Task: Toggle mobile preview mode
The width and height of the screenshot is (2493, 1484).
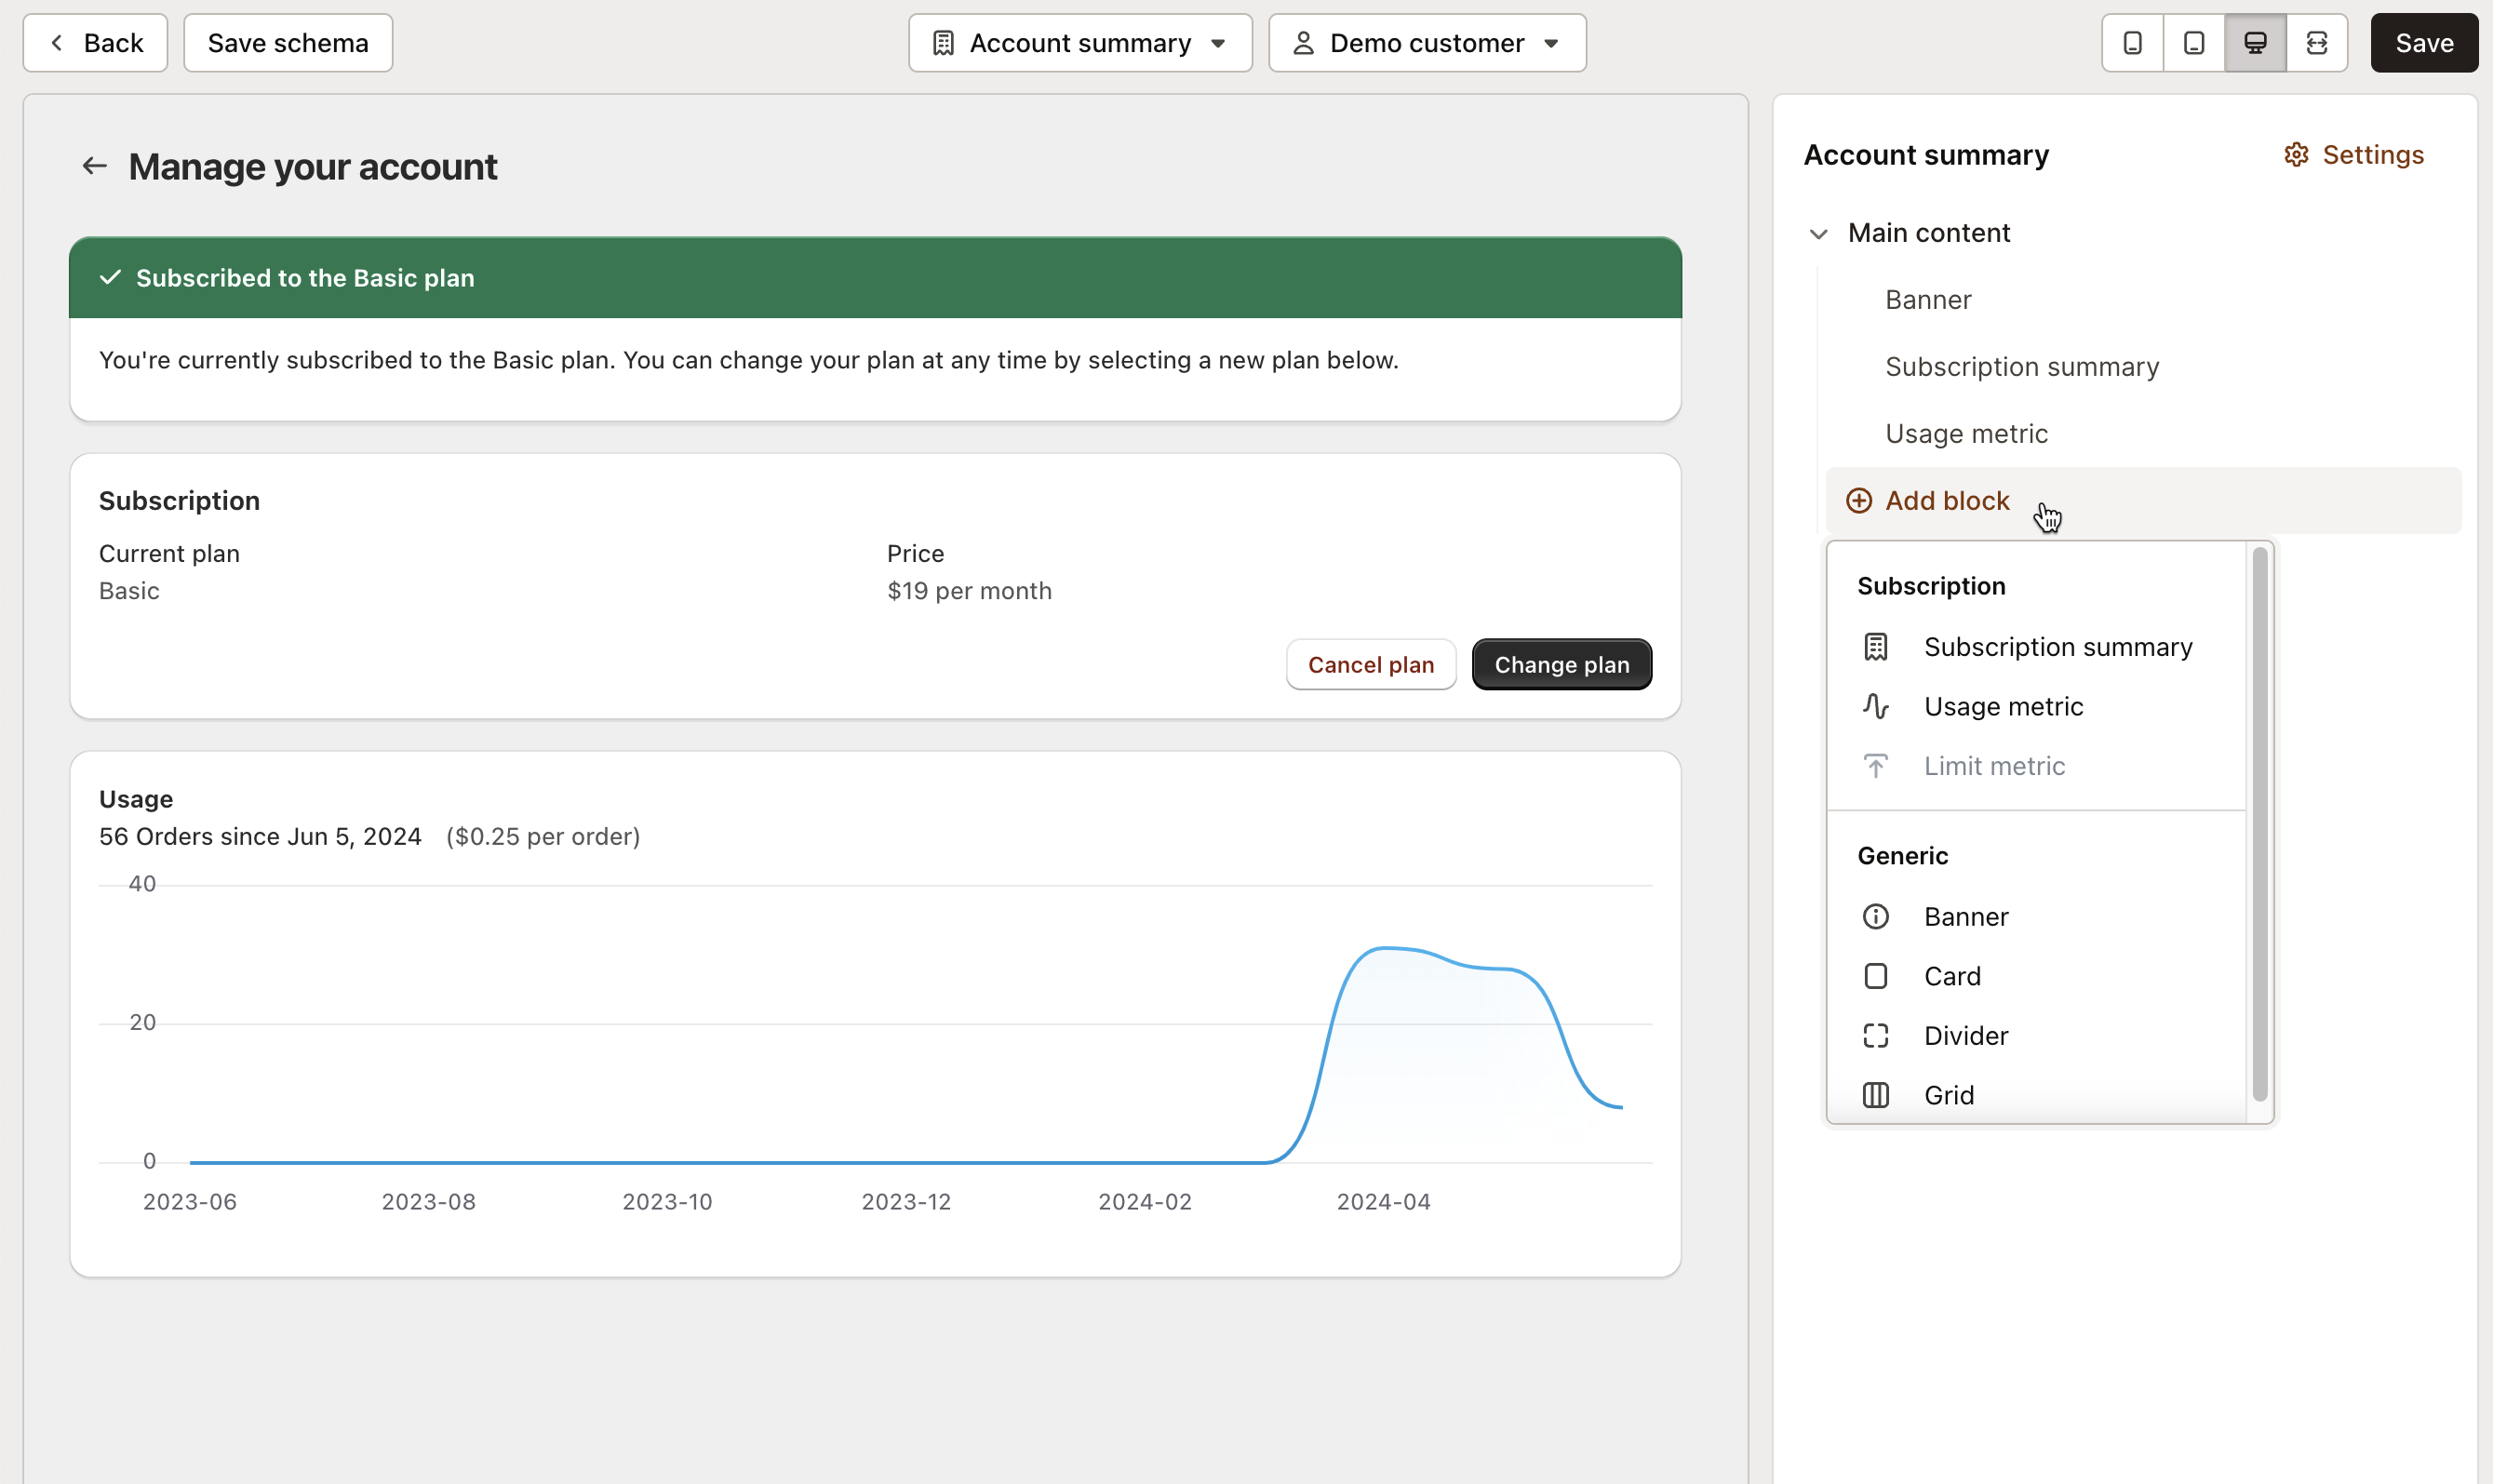Action: coord(2132,42)
